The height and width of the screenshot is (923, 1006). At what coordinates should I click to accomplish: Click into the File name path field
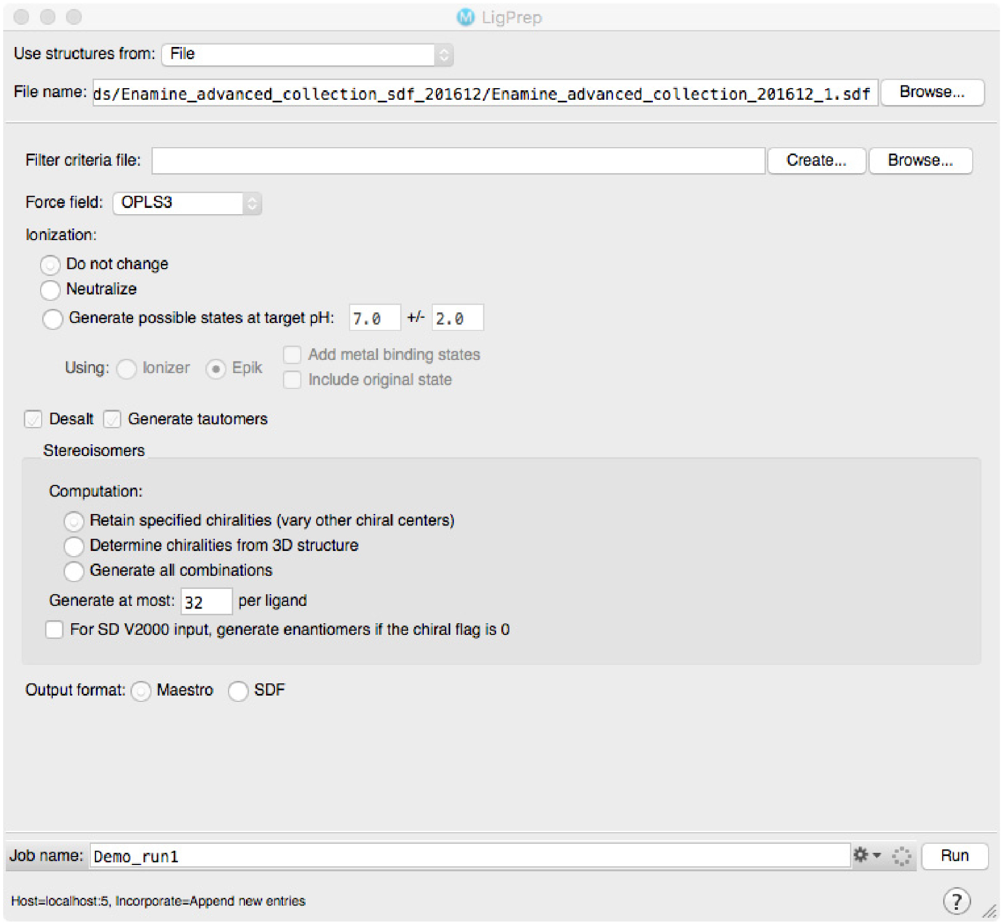tap(485, 93)
